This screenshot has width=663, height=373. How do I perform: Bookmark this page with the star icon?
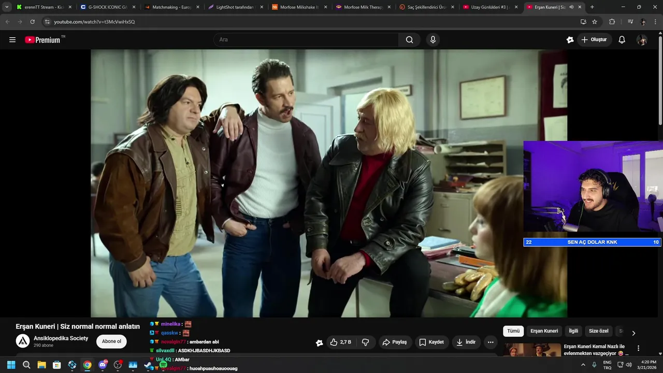[x=595, y=22]
